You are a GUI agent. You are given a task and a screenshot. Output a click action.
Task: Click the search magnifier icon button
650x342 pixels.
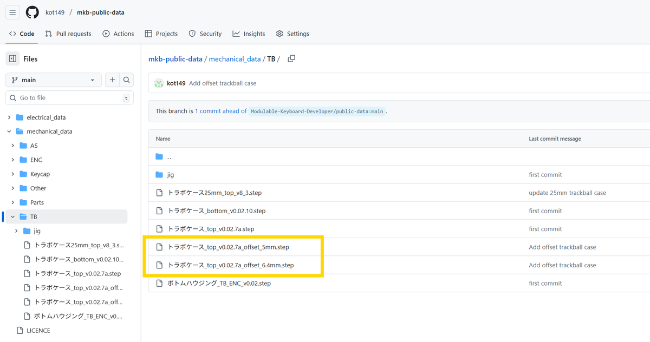[126, 80]
